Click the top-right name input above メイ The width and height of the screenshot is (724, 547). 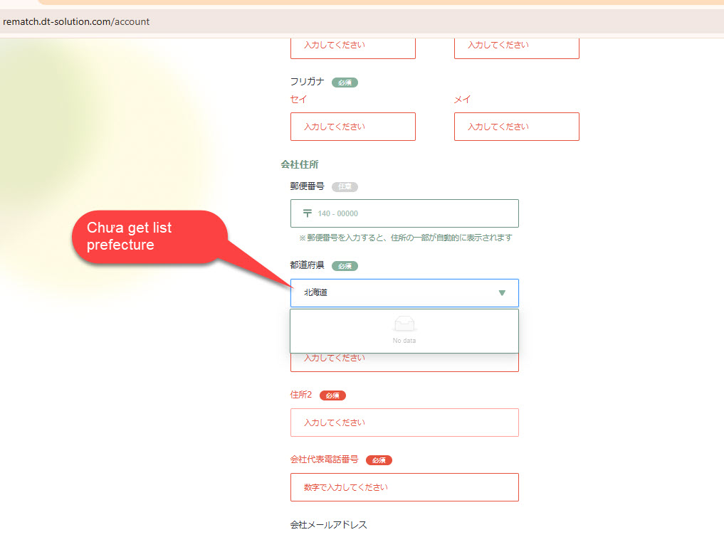coord(516,46)
